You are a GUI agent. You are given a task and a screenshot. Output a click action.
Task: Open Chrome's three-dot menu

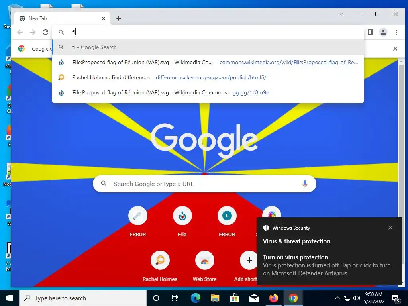point(396,32)
